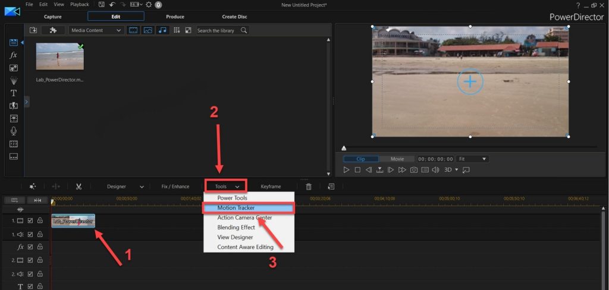Select Motion Tracker from the Tools menu
Screen dimensions: 609x290
(249, 208)
